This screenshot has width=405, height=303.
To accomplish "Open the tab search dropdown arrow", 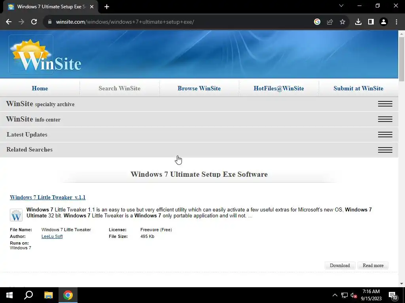I will (x=341, y=6).
